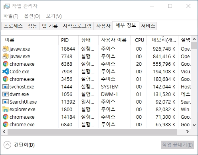Switch to the 성능 tab
198x155 pixels.
[x=32, y=26]
